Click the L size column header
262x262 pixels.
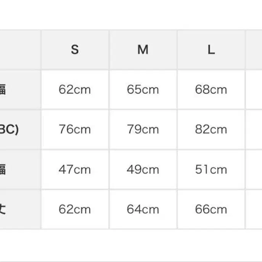click(211, 50)
